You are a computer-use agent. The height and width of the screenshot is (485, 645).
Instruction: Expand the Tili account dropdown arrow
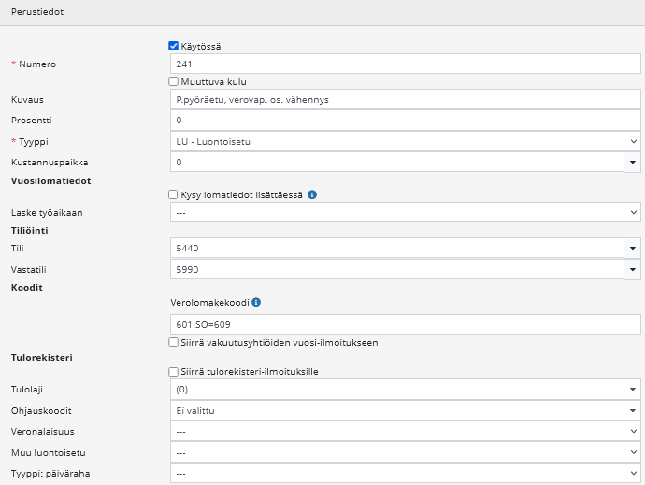coord(633,248)
